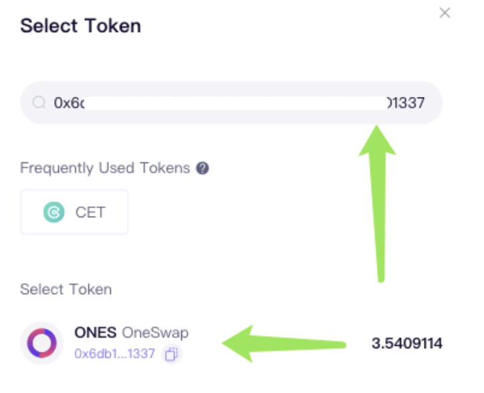Click the 3.5409114 ONES balance
The width and height of the screenshot is (484, 393).
tap(407, 344)
